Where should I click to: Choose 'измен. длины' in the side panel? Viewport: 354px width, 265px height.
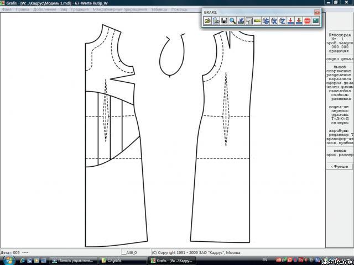point(340,87)
